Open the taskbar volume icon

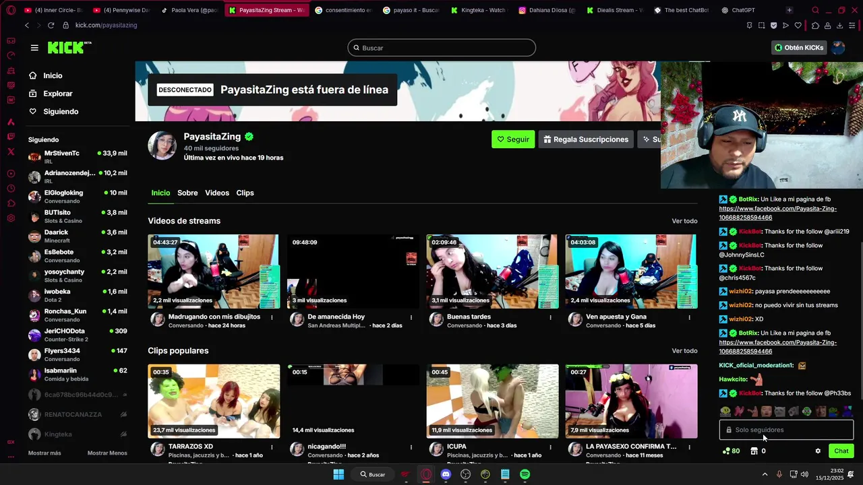pyautogui.click(x=806, y=474)
